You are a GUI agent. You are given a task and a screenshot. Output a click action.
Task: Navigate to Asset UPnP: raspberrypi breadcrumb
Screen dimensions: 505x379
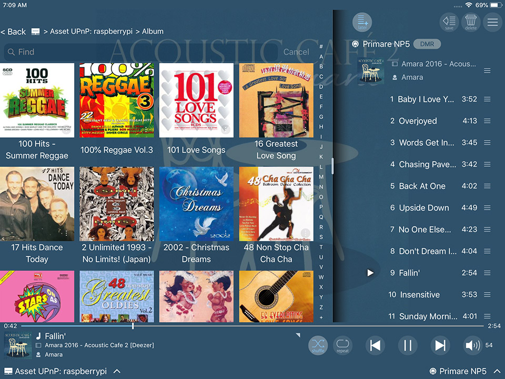click(x=91, y=32)
